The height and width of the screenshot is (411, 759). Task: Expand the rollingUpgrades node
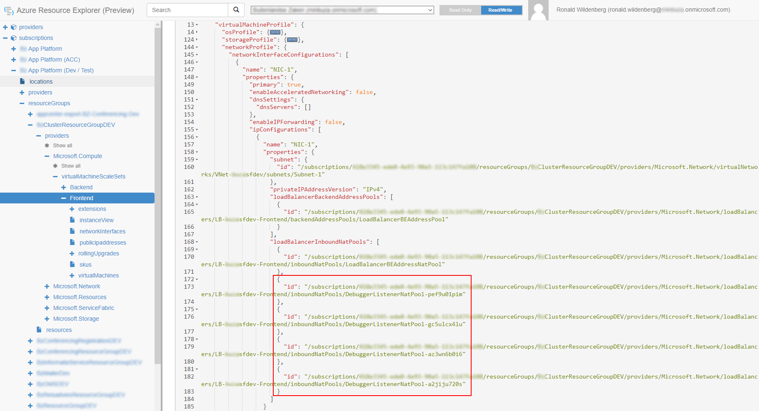72,253
